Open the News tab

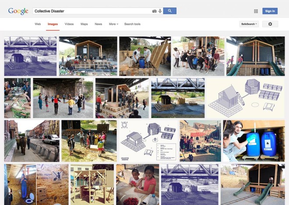(98, 24)
